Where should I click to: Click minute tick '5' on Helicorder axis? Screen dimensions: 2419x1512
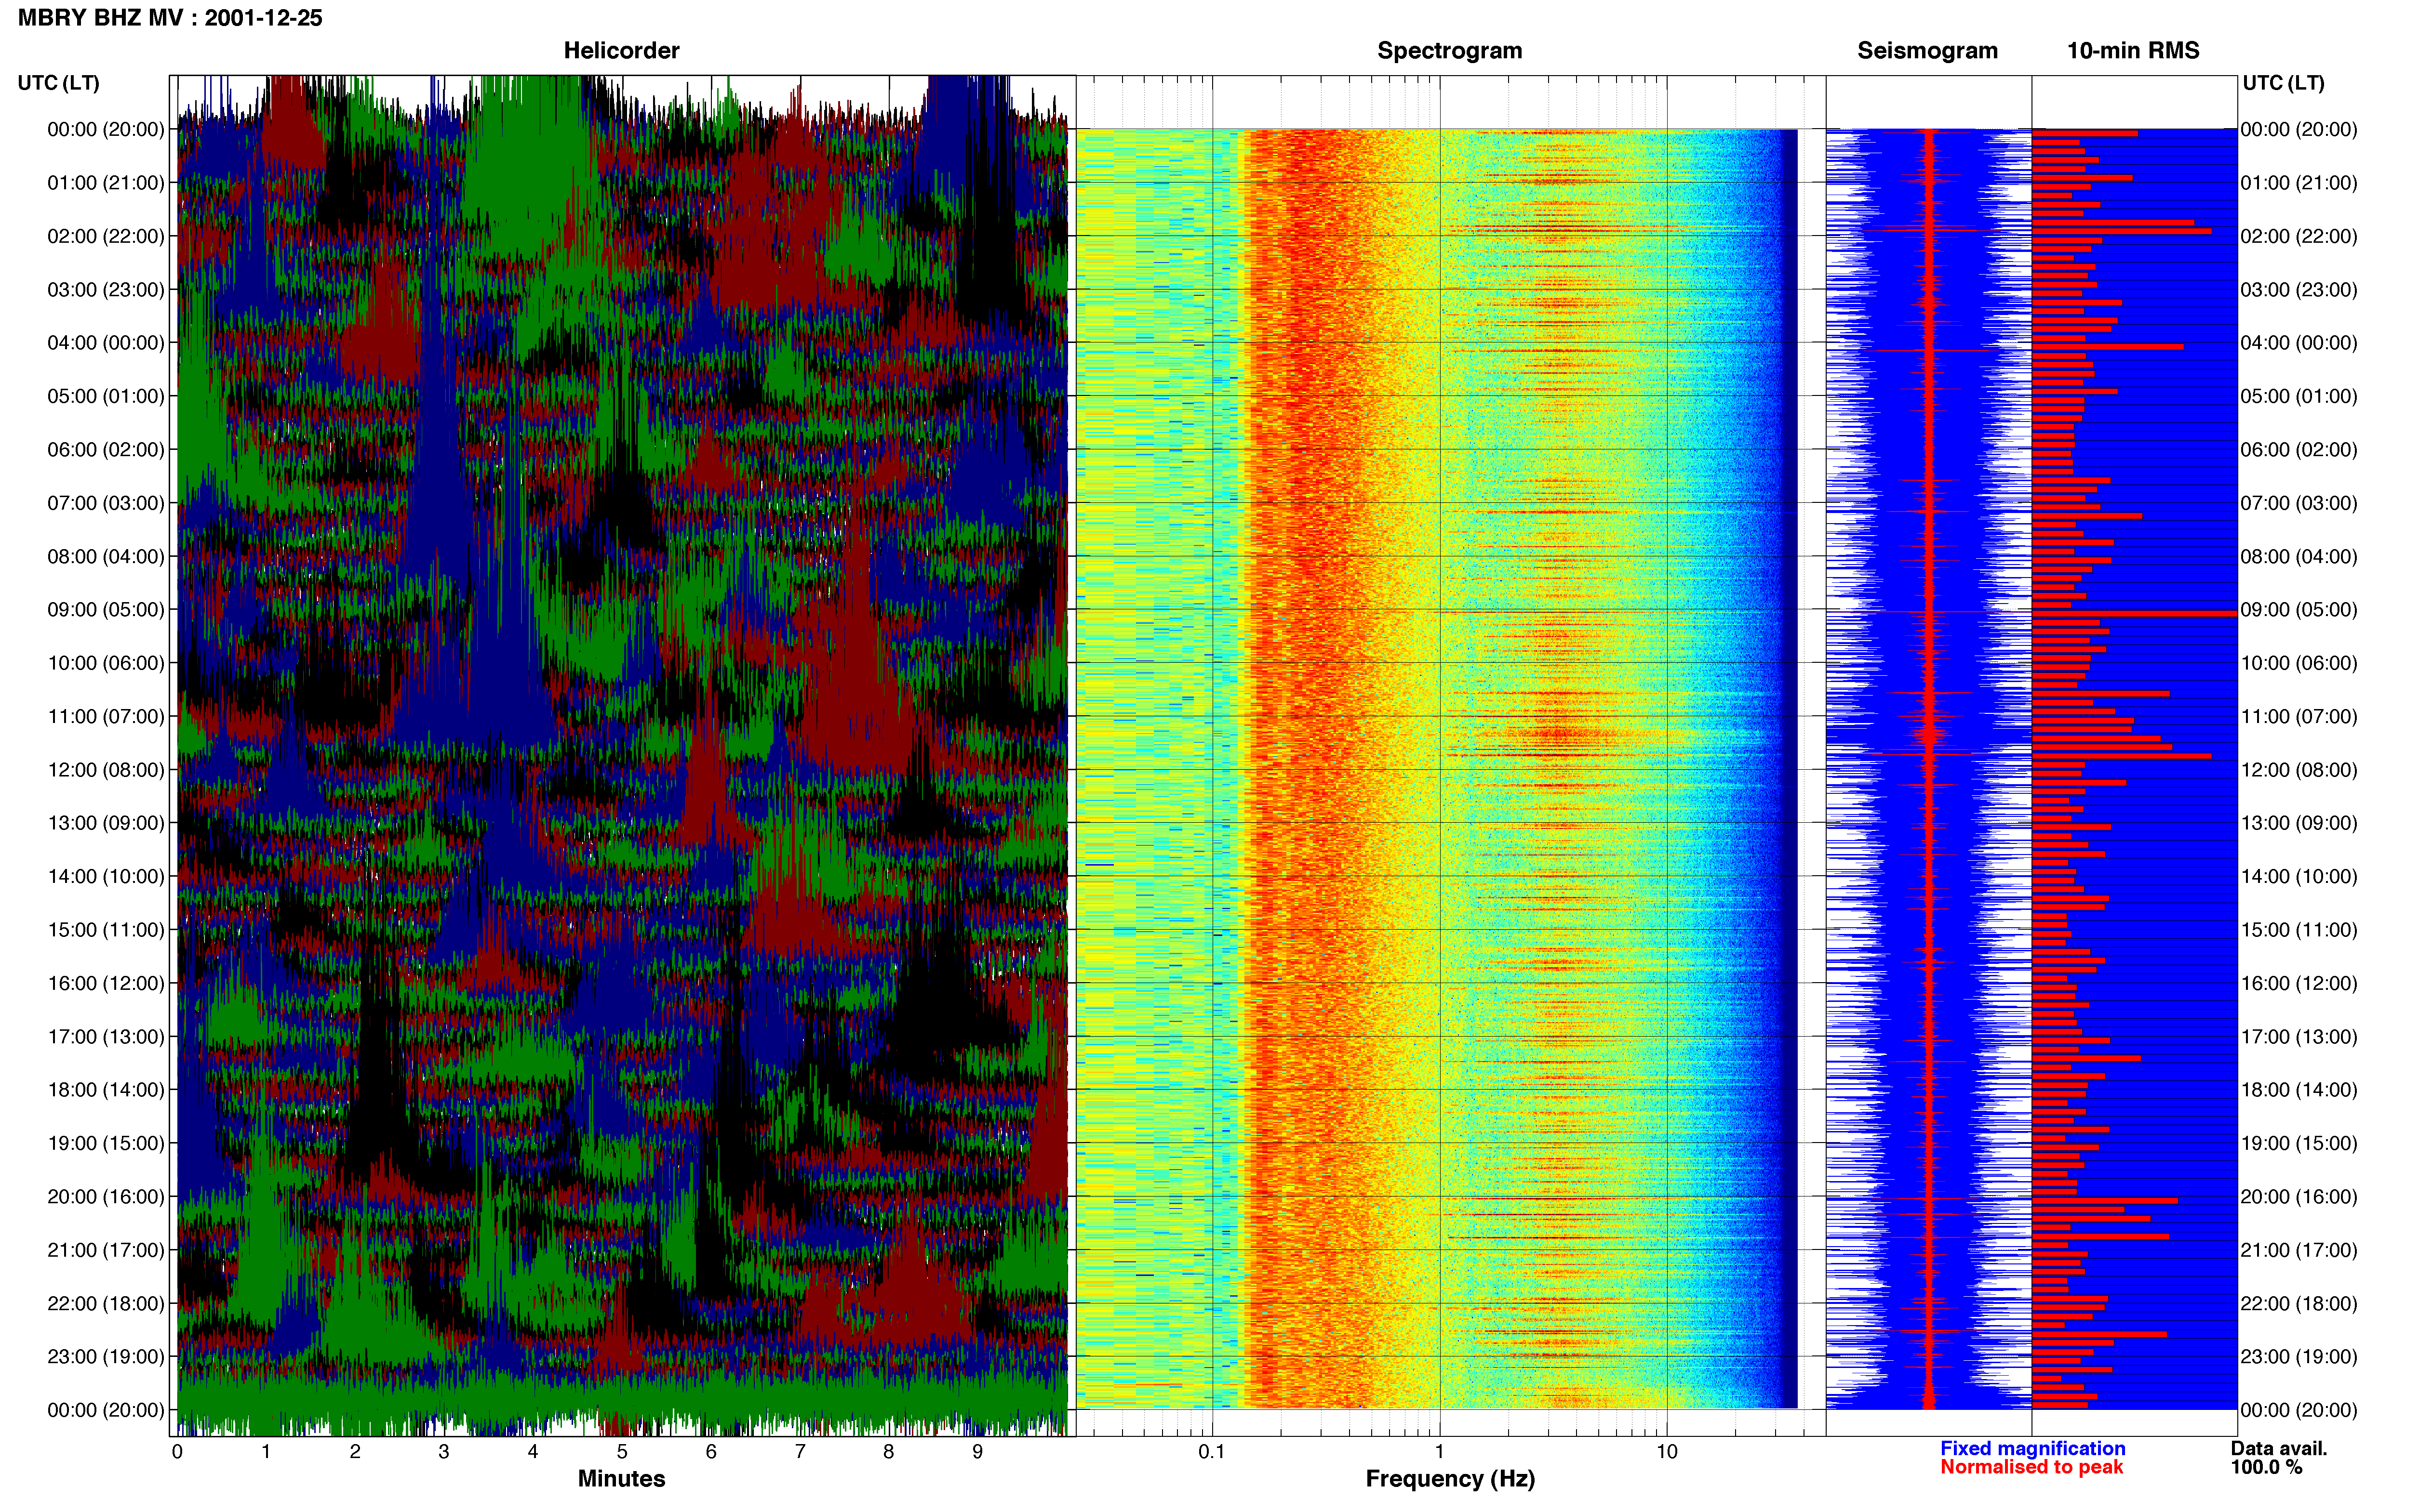tap(622, 1452)
